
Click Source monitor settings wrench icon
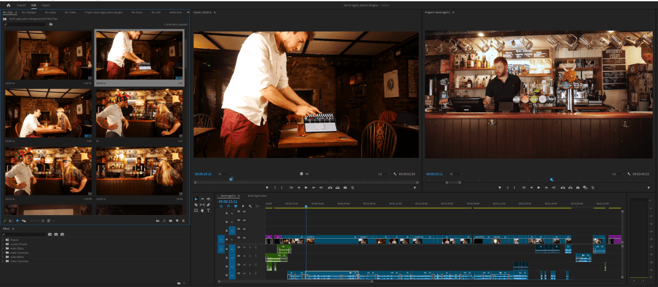coord(395,174)
